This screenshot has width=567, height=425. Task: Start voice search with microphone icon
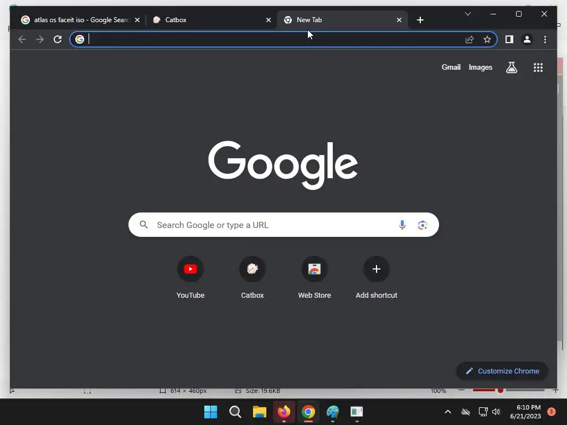pos(402,225)
